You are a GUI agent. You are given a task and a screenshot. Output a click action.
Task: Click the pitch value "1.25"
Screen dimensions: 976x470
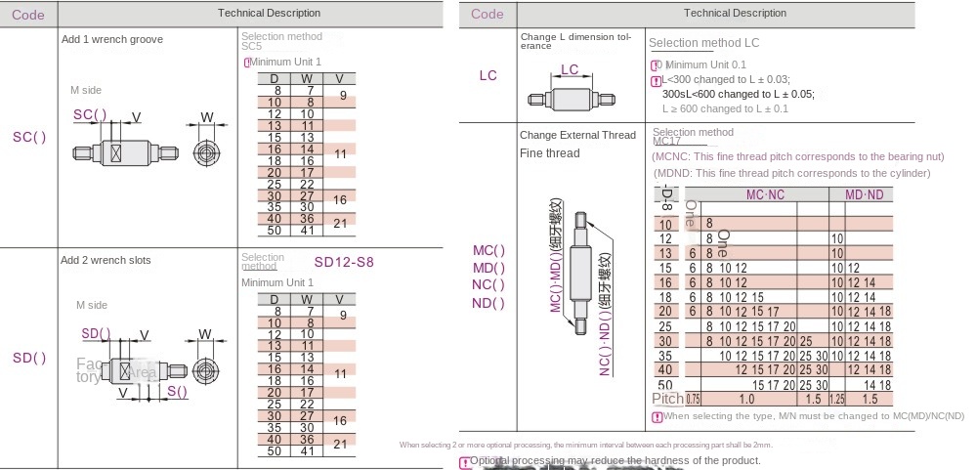tap(837, 400)
